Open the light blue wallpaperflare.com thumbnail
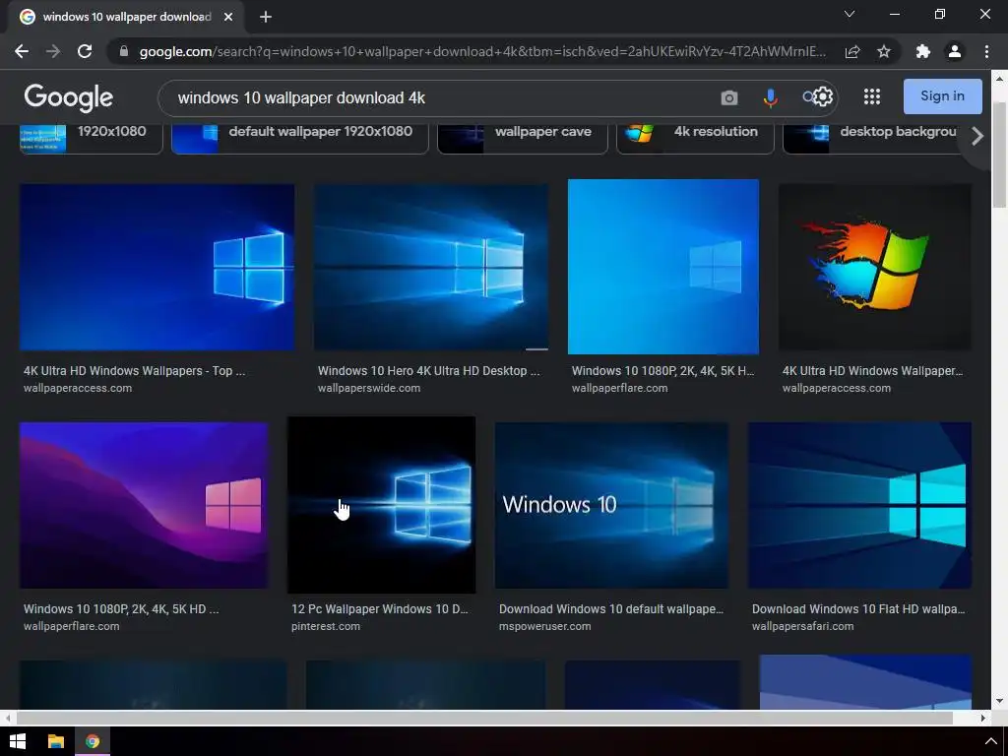This screenshot has height=756, width=1008. point(663,267)
